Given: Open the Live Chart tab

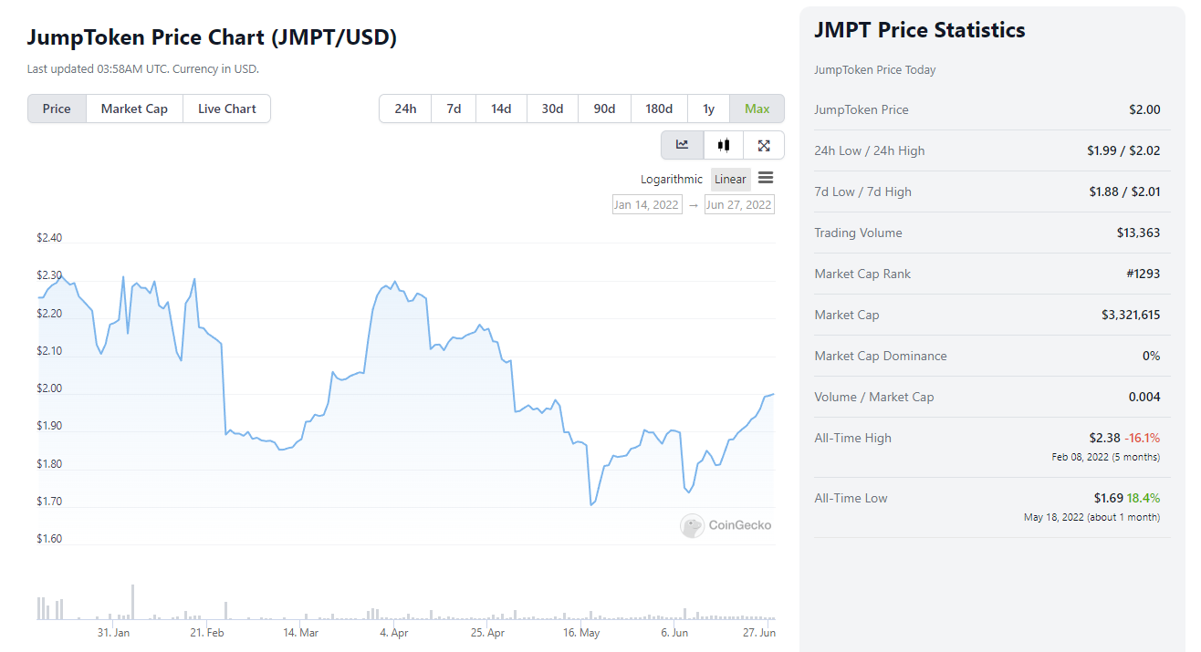Looking at the screenshot, I should 227,109.
